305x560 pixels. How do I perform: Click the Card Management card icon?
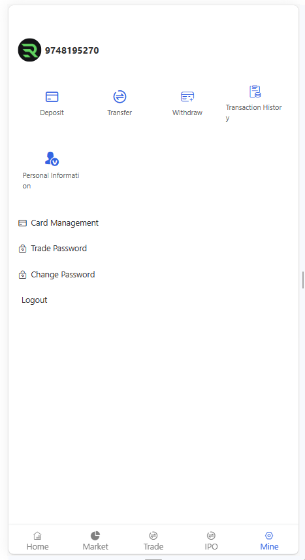pyautogui.click(x=22, y=223)
